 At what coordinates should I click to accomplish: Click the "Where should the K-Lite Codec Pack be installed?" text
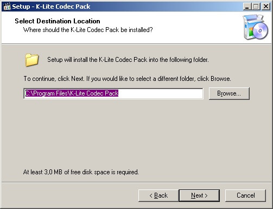pyautogui.click(x=88, y=30)
